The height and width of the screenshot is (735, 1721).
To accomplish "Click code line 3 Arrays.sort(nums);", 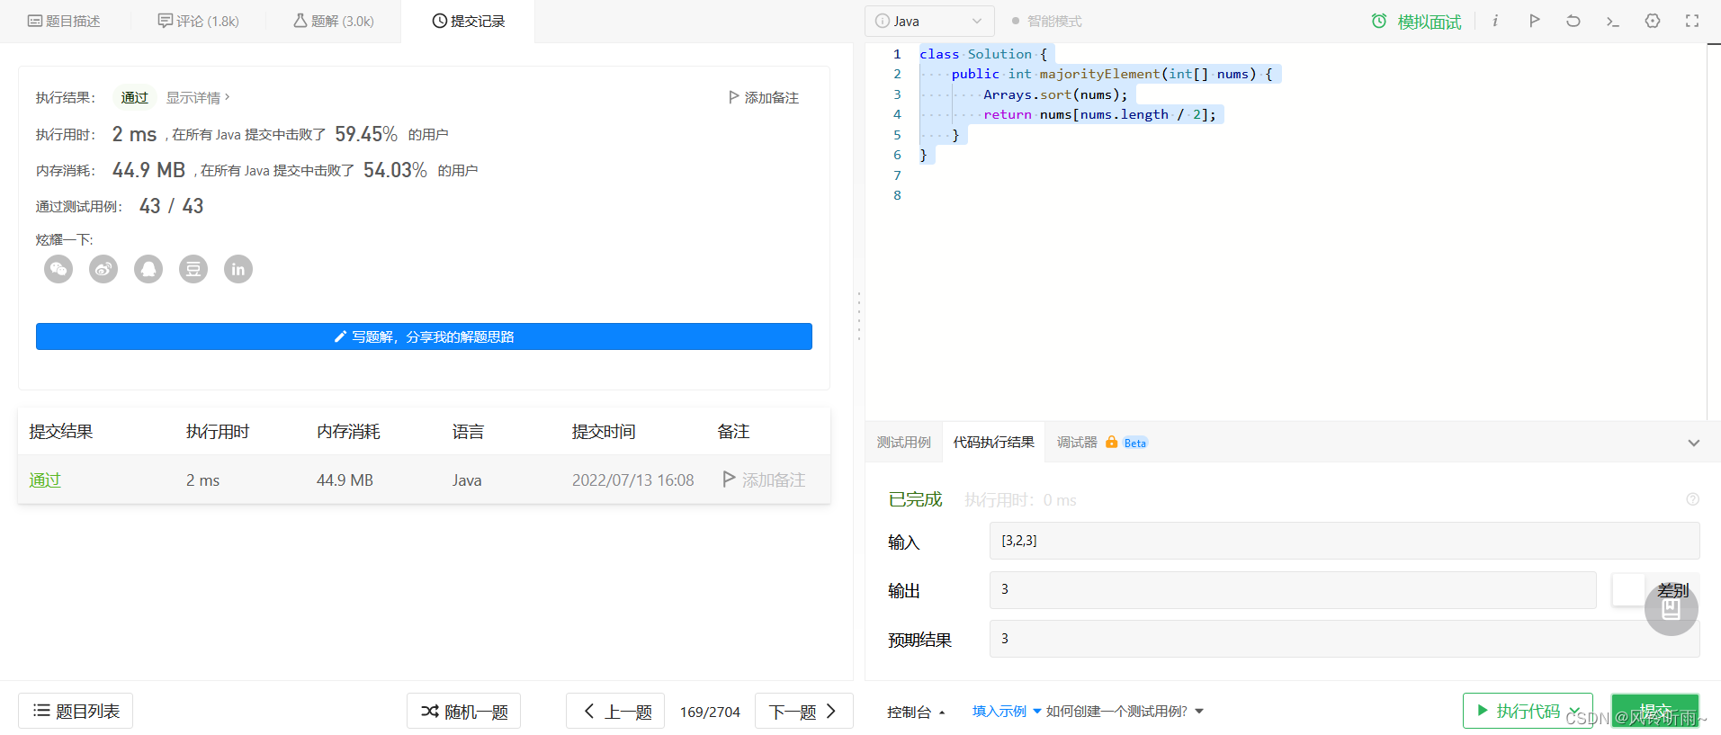I will point(1055,94).
